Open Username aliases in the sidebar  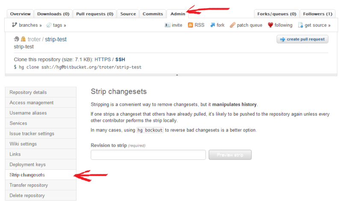click(41, 113)
